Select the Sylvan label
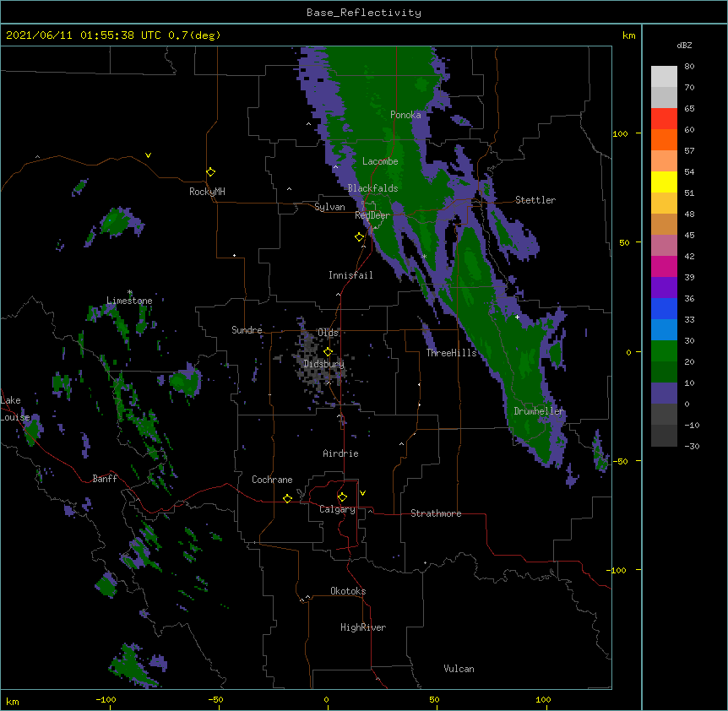Viewport: 728px width, 711px height. pos(329,207)
